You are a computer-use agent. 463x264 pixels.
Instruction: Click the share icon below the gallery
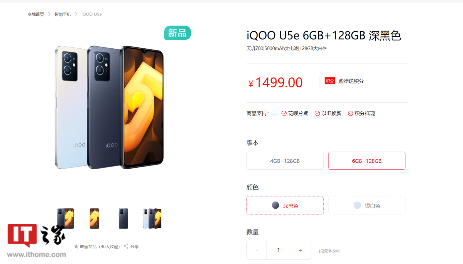pyautogui.click(x=126, y=246)
